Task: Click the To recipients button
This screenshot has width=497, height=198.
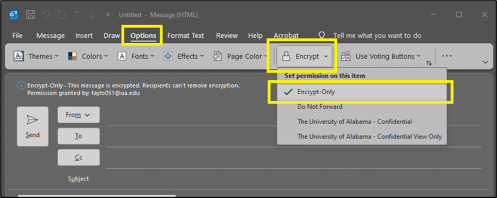Action: tap(78, 136)
